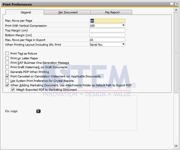
Task: Click the Max. Rows per Page field
Action: pyautogui.click(x=107, y=21)
